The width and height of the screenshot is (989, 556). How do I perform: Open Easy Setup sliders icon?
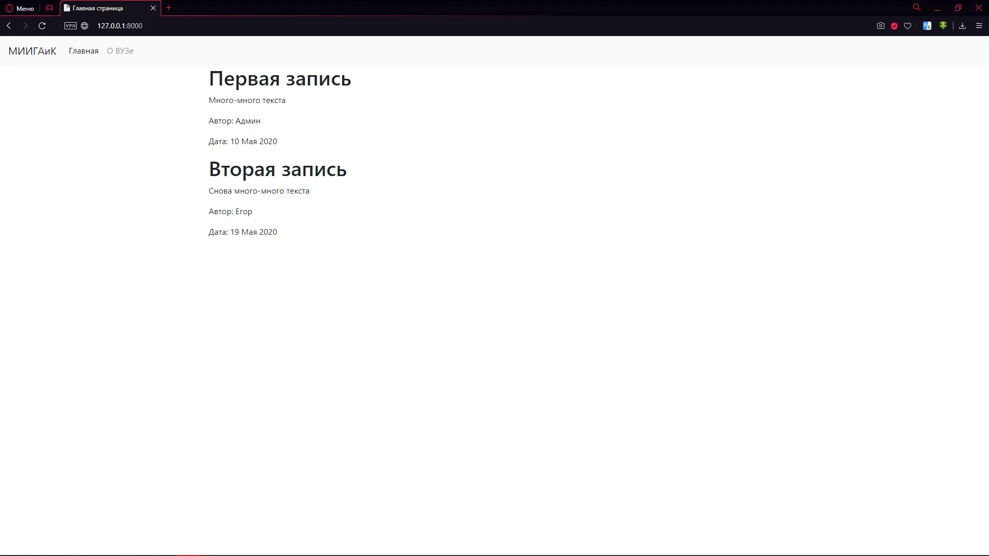coord(979,26)
